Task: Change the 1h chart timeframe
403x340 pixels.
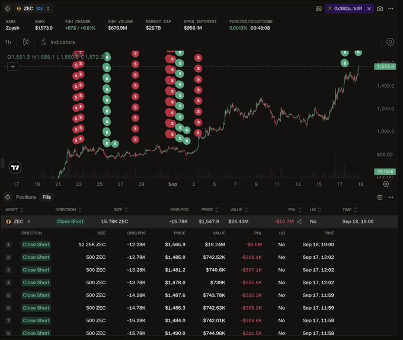Action: [8, 42]
